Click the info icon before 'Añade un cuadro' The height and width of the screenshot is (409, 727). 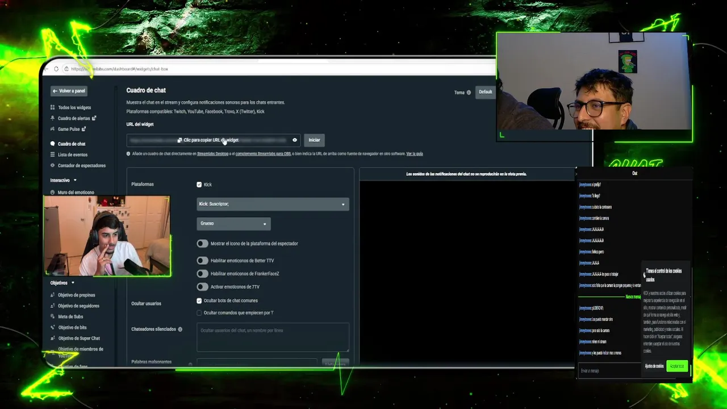click(128, 153)
